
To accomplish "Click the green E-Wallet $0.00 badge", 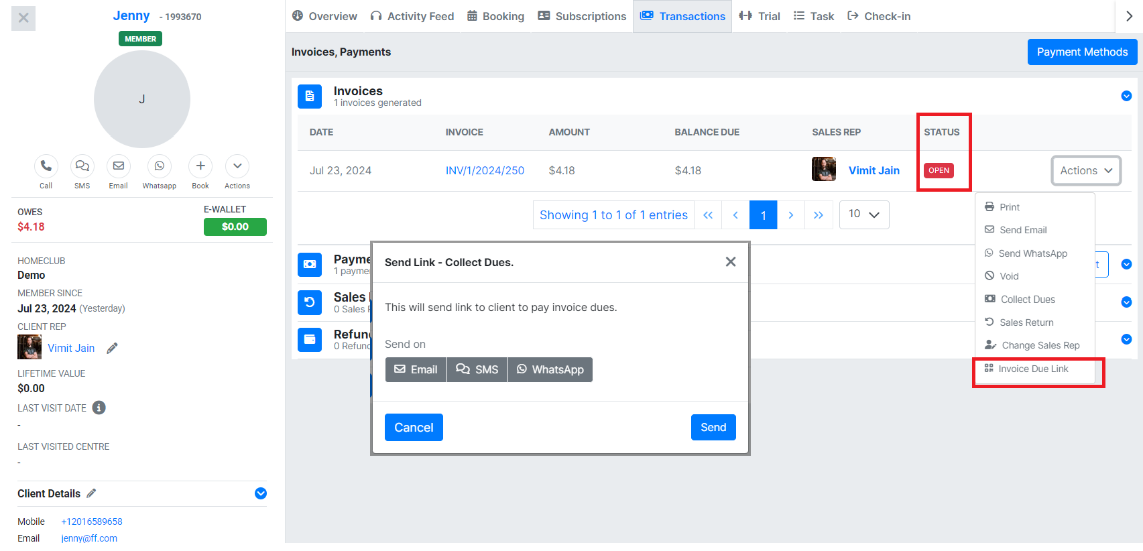I will coord(235,227).
